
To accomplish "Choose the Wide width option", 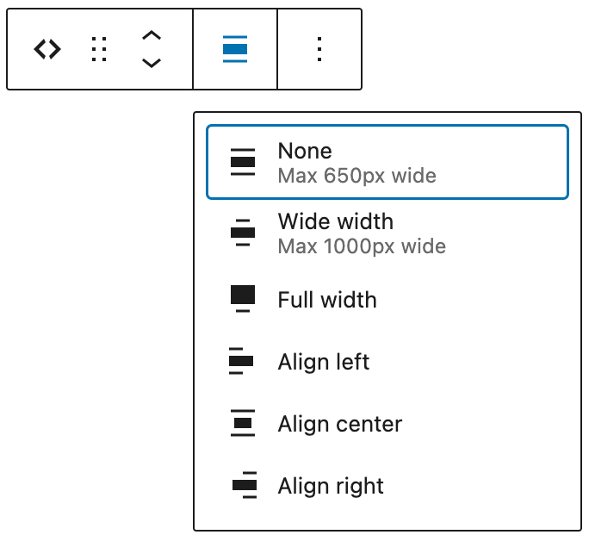I will 387,233.
